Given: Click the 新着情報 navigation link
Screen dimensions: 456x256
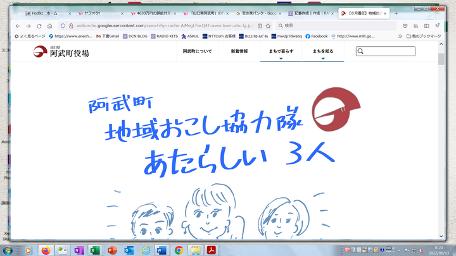Looking at the screenshot, I should click(239, 51).
